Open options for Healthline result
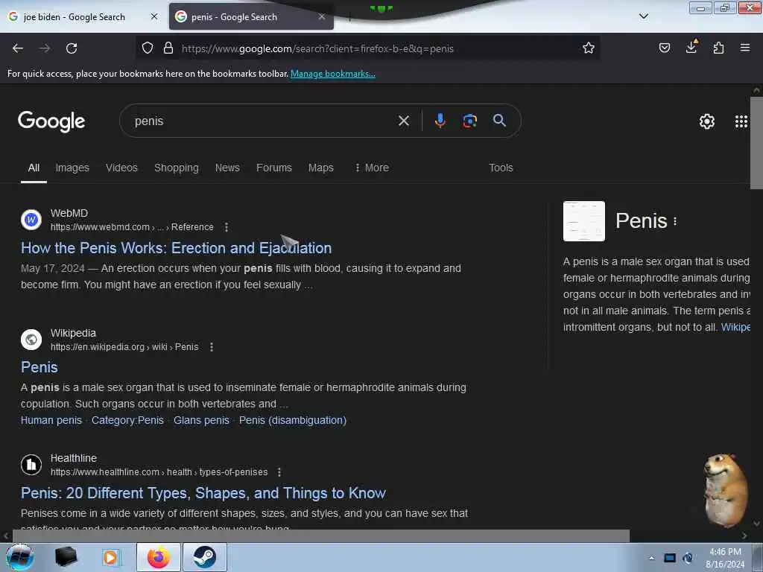 click(x=279, y=471)
